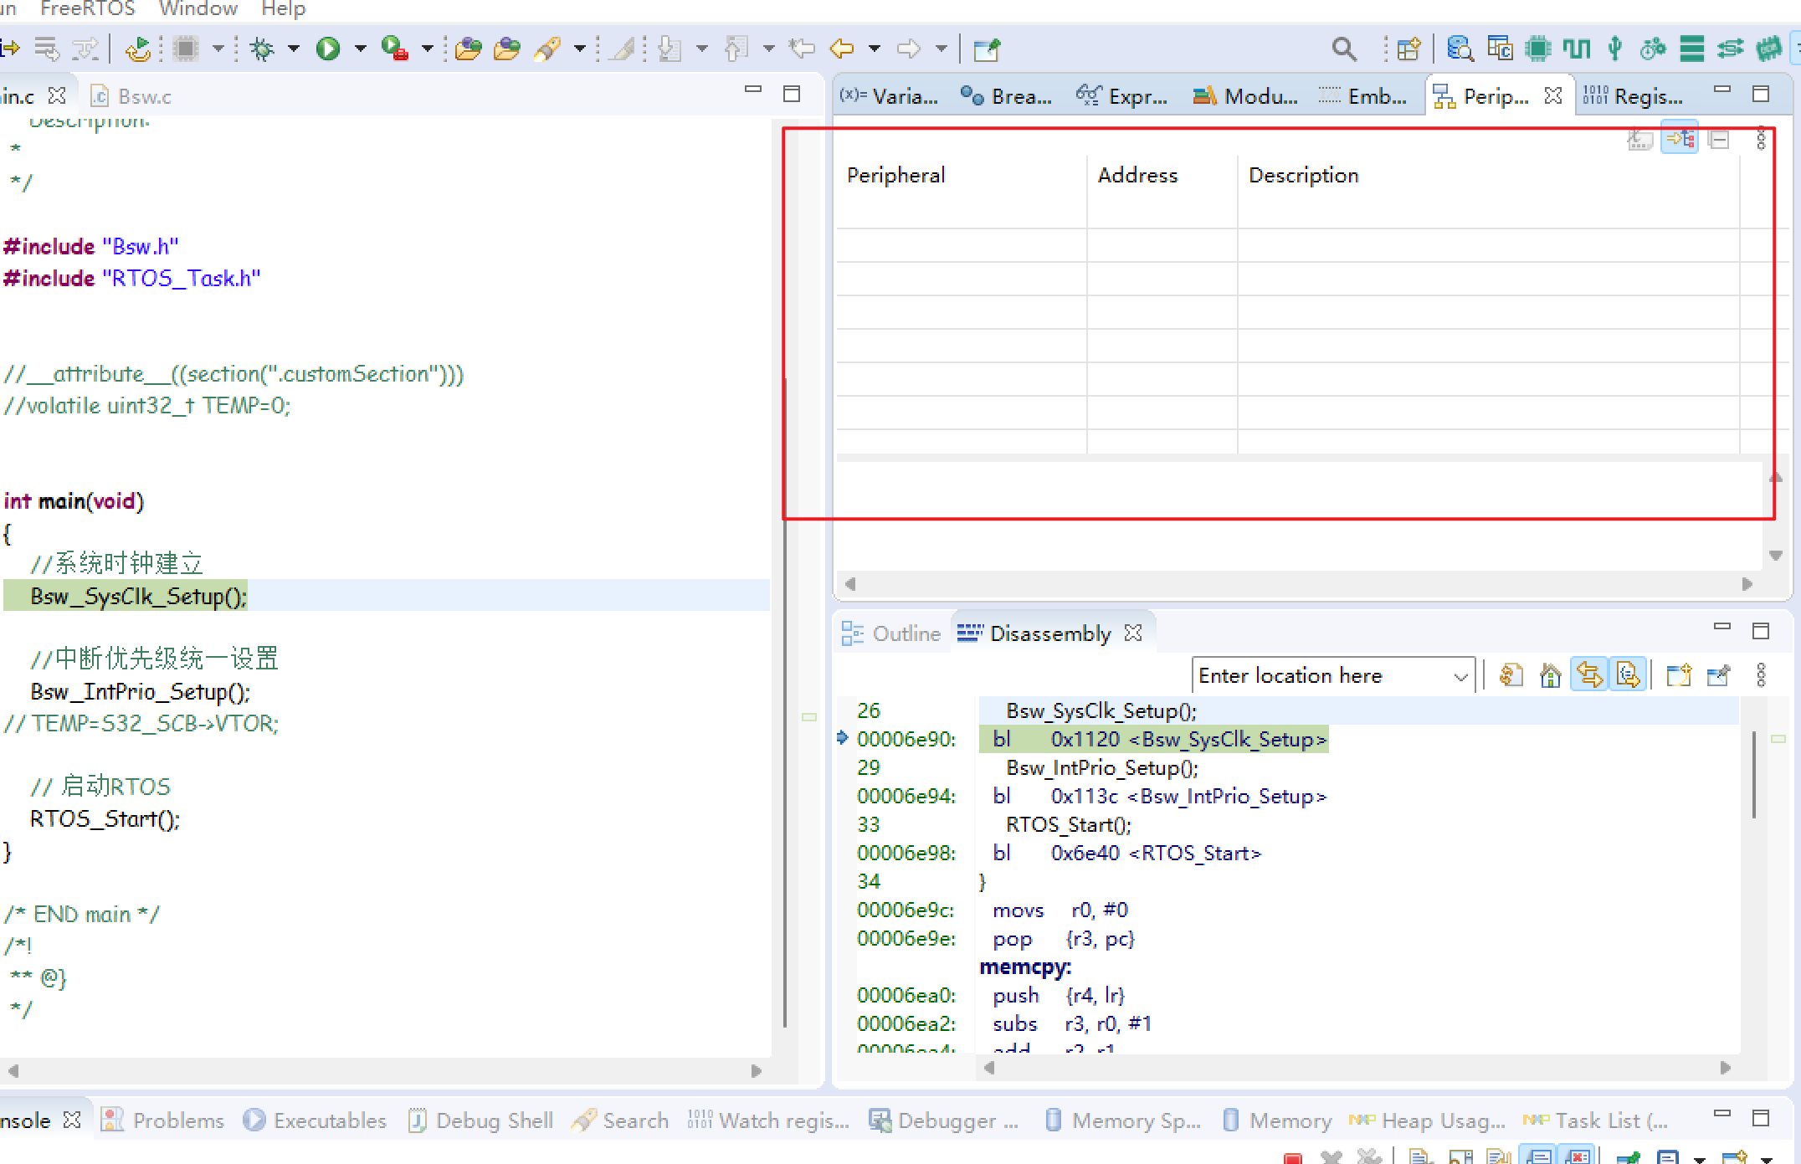This screenshot has height=1164, width=1801.
Task: Open the Forward history dropdown arrow
Action: pos(942,49)
